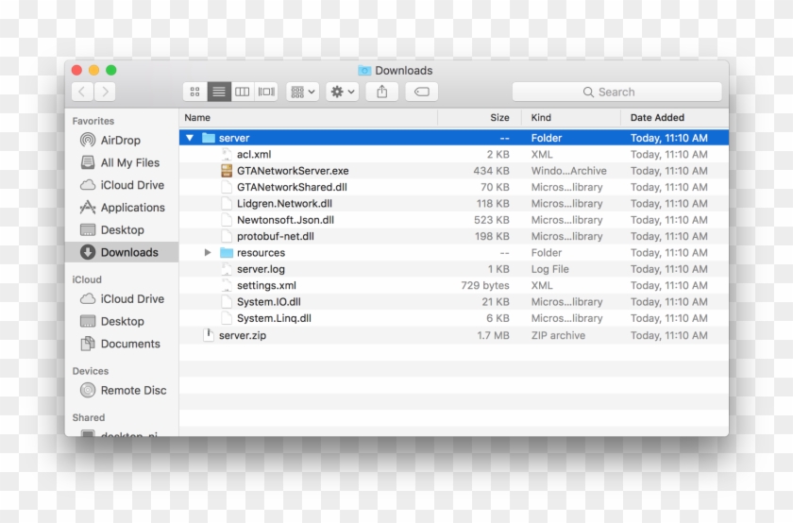Click the ZIP archive kind cell
This screenshot has height=523, width=793.
[x=558, y=335]
